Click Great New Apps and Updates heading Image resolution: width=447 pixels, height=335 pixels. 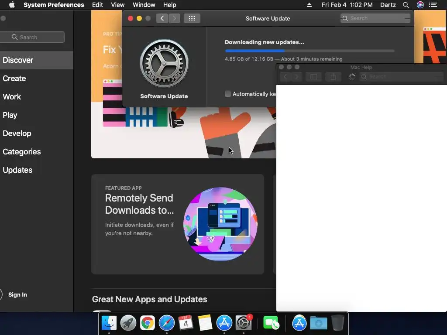tap(149, 299)
